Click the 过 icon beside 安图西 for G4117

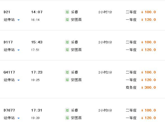point(67,80)
